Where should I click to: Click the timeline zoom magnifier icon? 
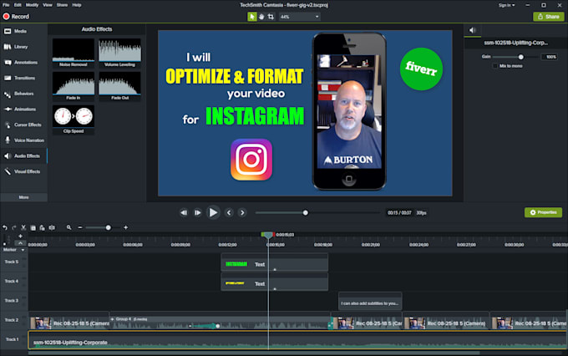point(68,227)
